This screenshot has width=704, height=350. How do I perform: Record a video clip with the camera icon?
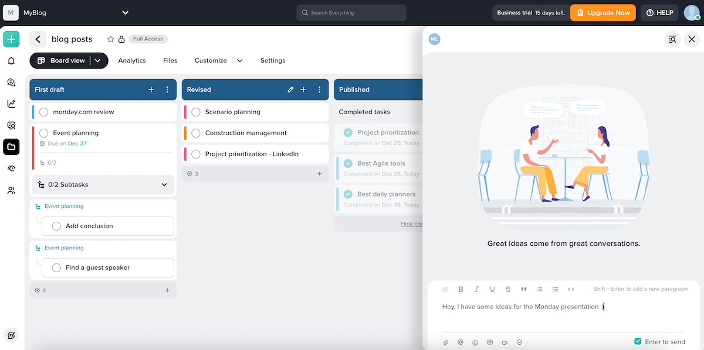click(505, 342)
